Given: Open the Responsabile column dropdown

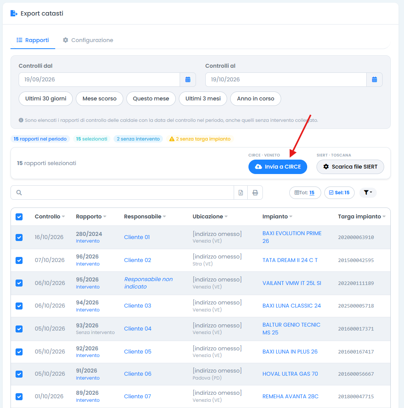Looking at the screenshot, I should click(164, 216).
